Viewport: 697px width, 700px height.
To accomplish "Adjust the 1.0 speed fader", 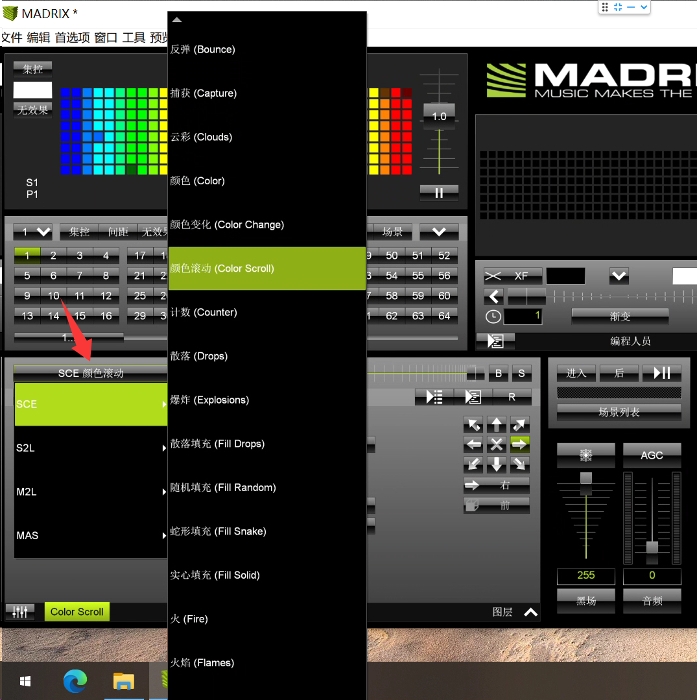I will pyautogui.click(x=439, y=116).
